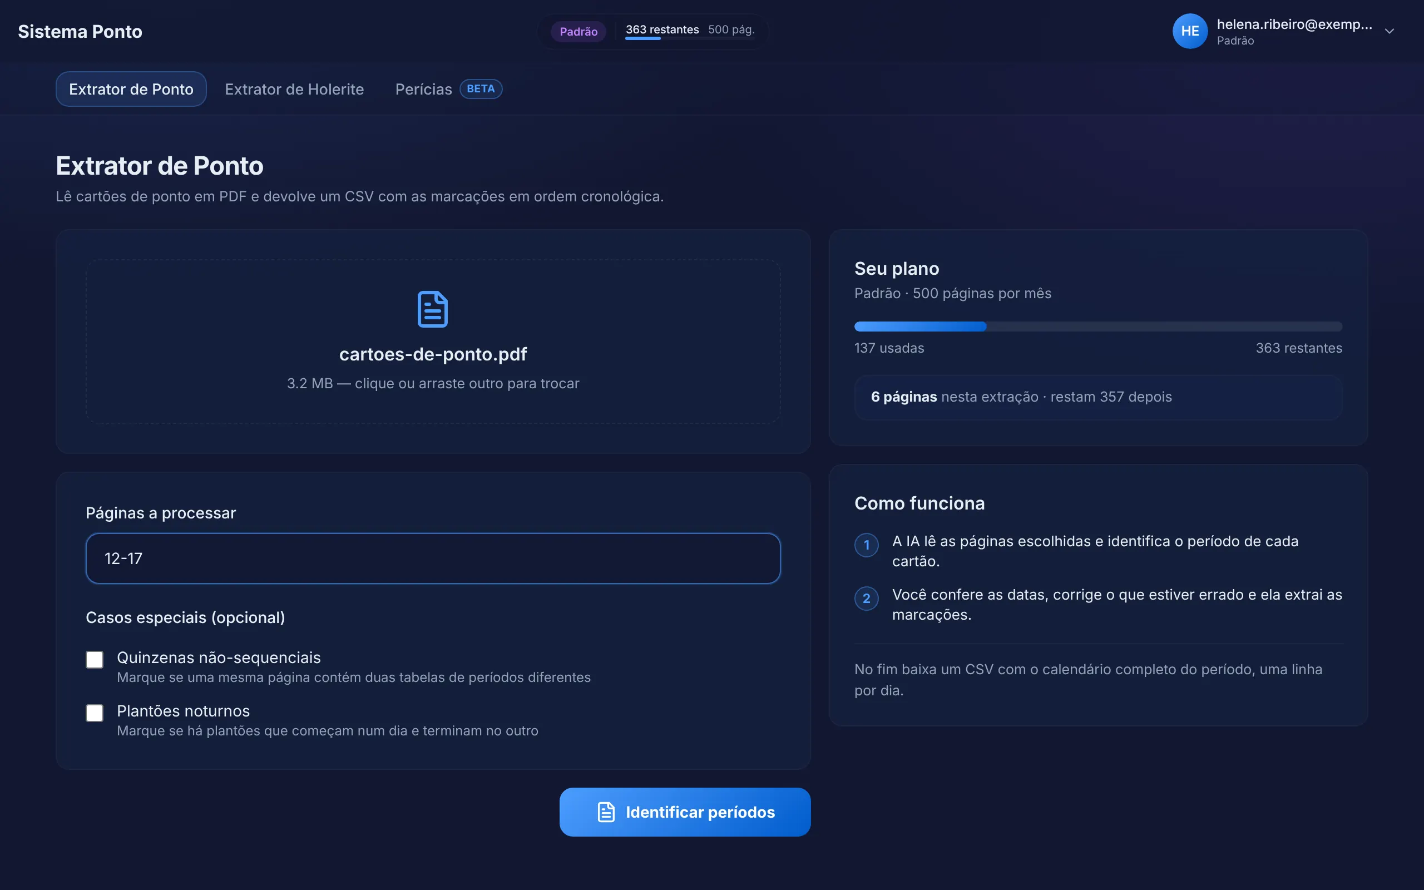Click '363 restantes' under plan bar
Screen dimensions: 1424x890
pyautogui.click(x=1299, y=348)
